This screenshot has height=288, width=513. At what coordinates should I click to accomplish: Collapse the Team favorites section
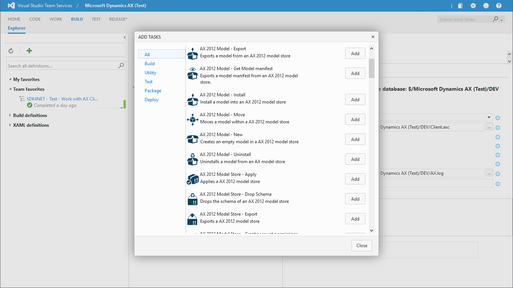click(x=10, y=89)
